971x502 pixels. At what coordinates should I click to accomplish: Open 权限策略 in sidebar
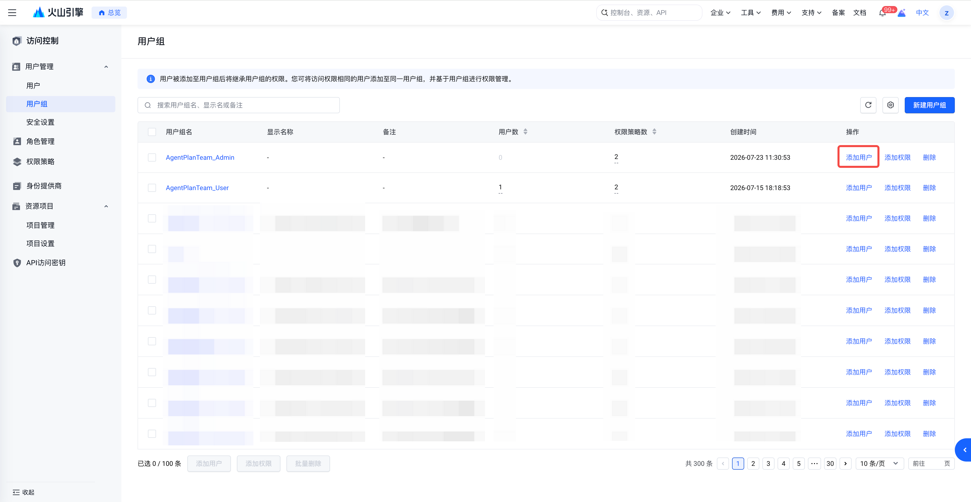click(40, 162)
